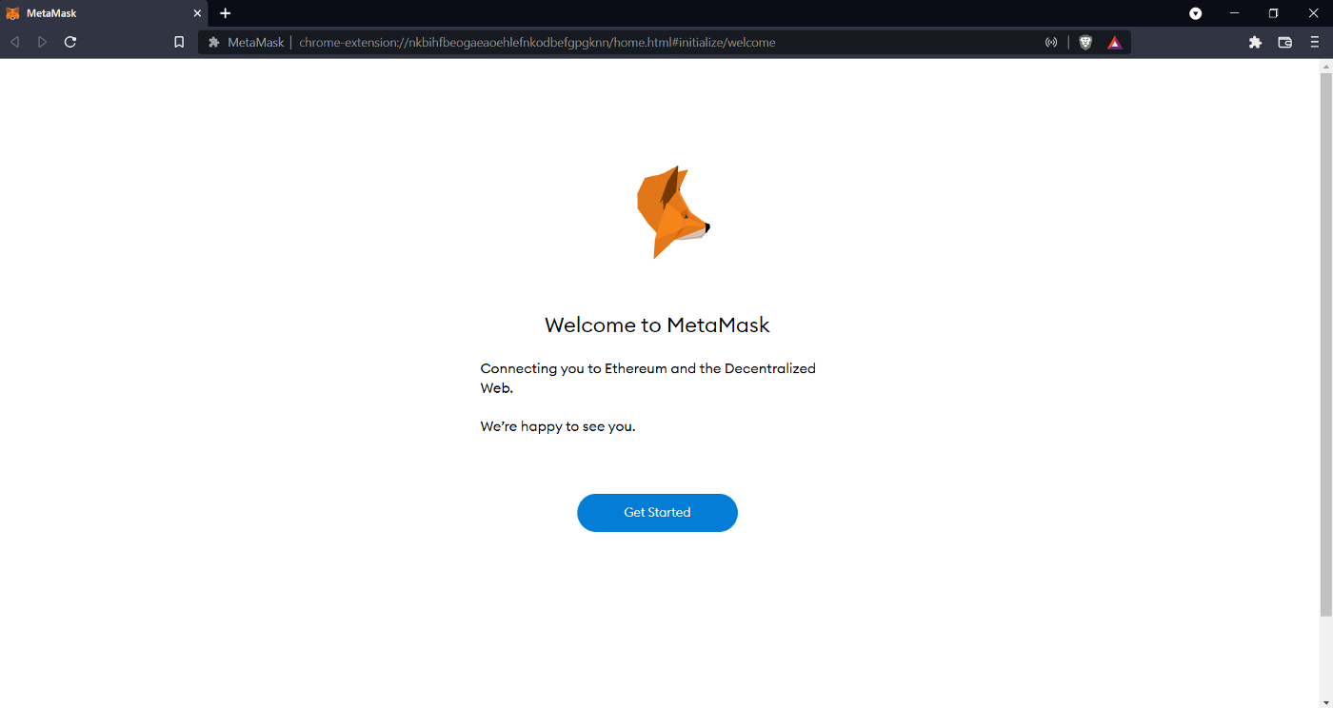Toggle Brave Shields for this page
The width and height of the screenshot is (1333, 708).
1085,42
